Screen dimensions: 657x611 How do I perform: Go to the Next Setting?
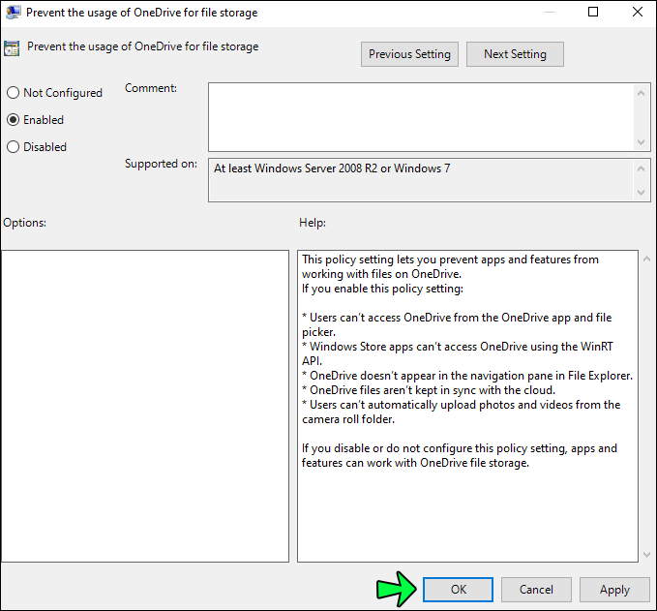tap(515, 54)
